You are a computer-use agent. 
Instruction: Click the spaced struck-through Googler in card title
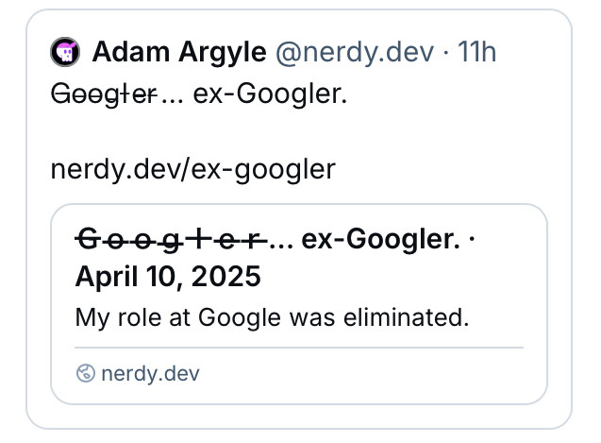(x=171, y=240)
